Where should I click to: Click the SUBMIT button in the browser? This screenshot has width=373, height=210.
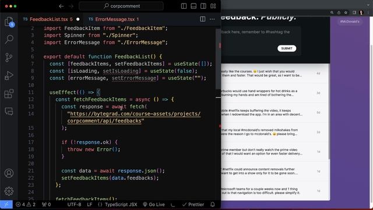click(x=287, y=48)
